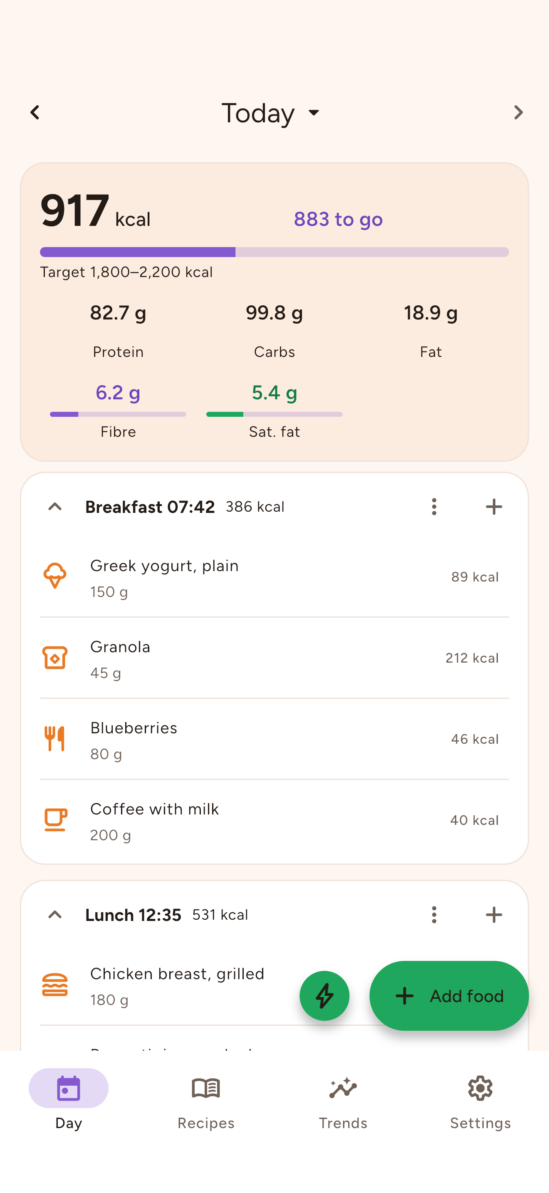
Task: Open the Settings tab
Action: tap(480, 1103)
